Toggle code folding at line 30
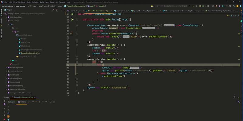Screen dimensions: 243x121 click(x=77, y=59)
